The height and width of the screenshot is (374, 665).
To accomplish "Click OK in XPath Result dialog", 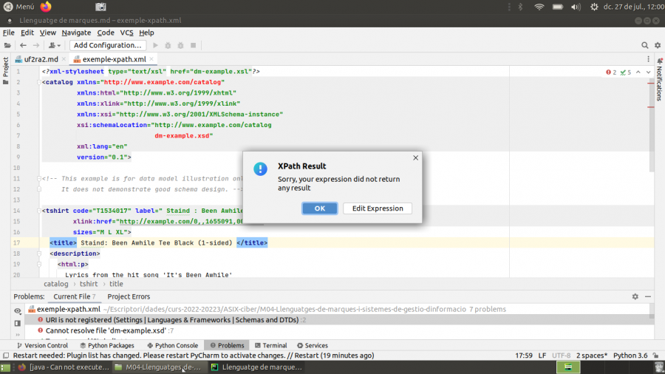I will (319, 208).
